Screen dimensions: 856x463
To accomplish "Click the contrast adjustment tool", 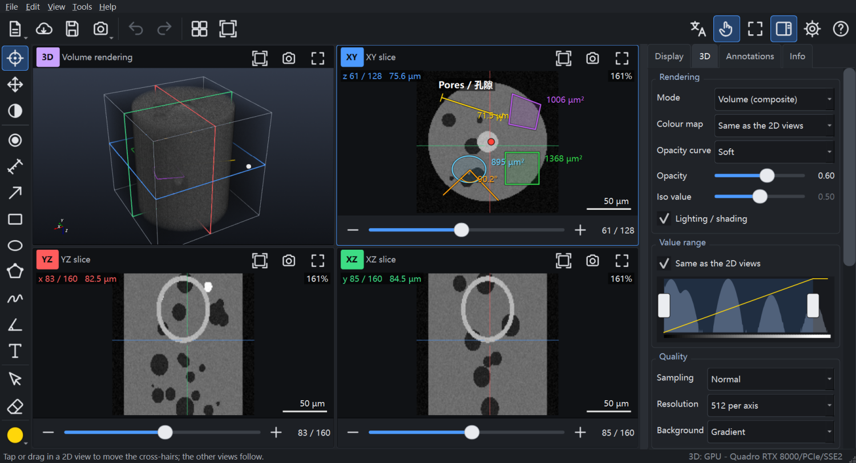I will click(15, 111).
